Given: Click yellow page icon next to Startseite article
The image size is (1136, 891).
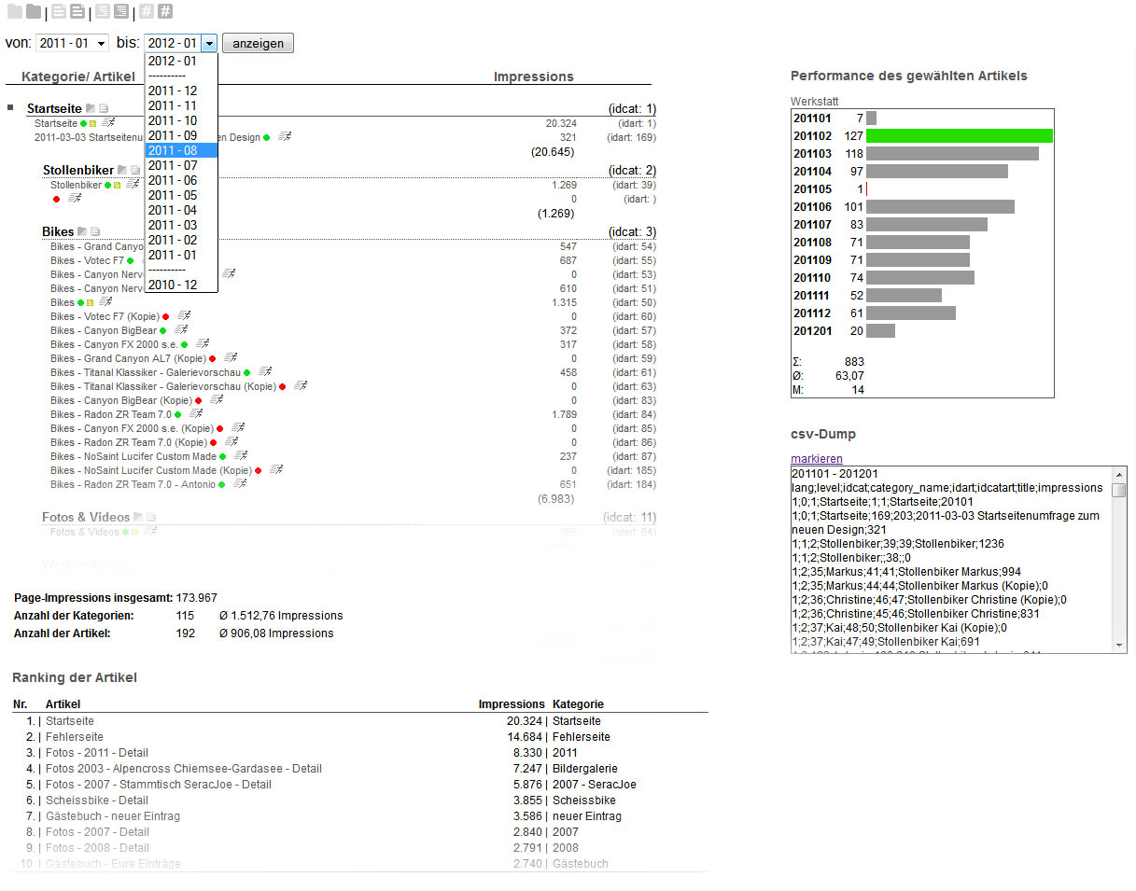Looking at the screenshot, I should tap(92, 123).
